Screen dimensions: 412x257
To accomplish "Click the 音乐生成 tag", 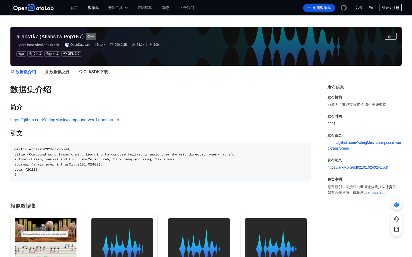I will pyautogui.click(x=35, y=54).
